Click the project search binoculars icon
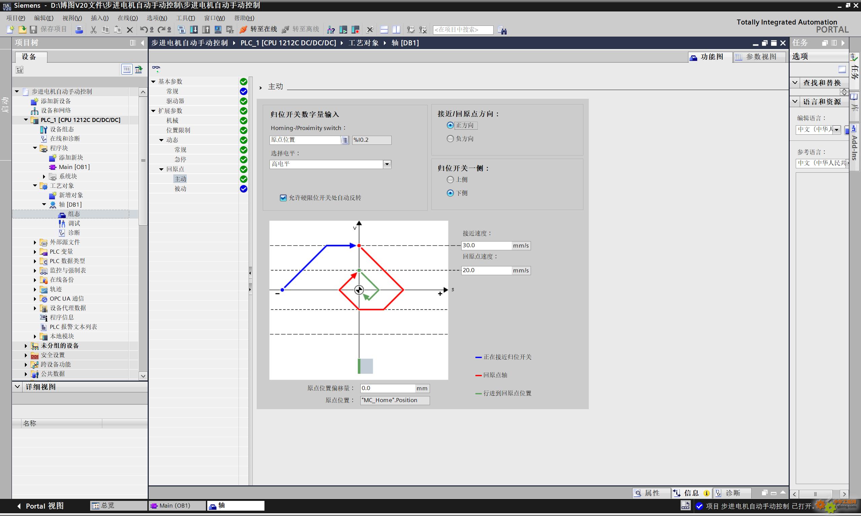 (x=503, y=30)
